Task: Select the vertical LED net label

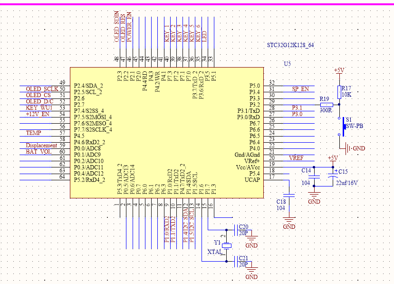Action: pos(204,37)
